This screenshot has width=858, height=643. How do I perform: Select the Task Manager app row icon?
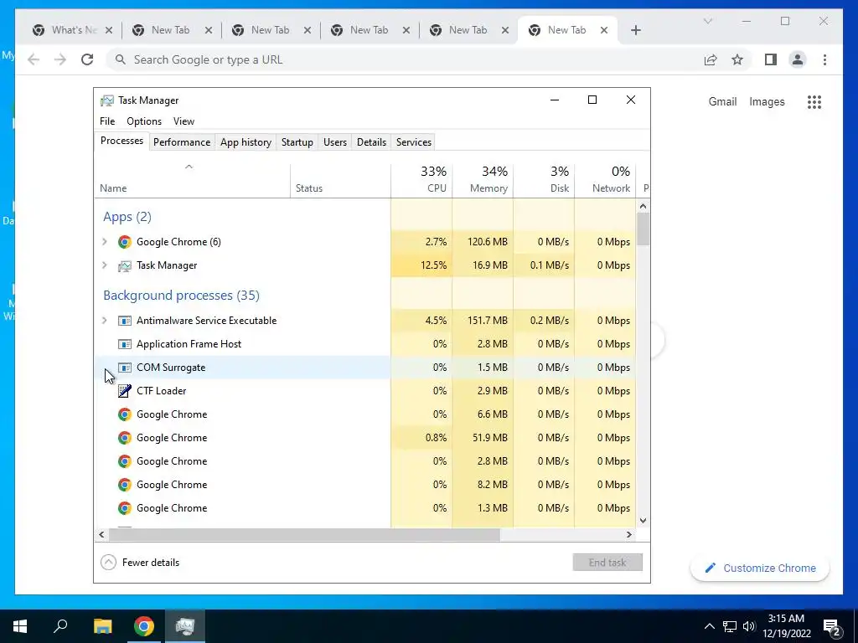pos(125,265)
